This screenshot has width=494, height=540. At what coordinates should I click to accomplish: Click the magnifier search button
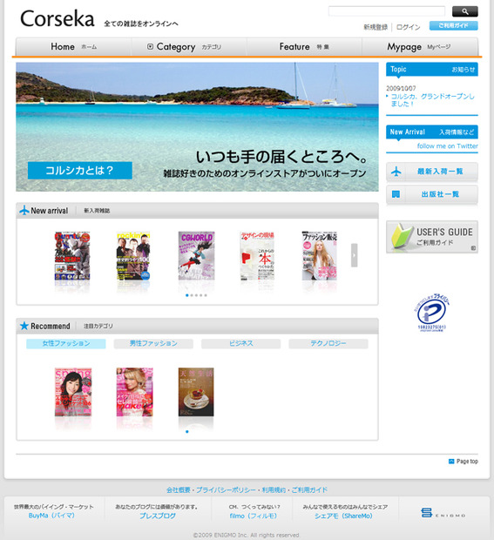[464, 11]
